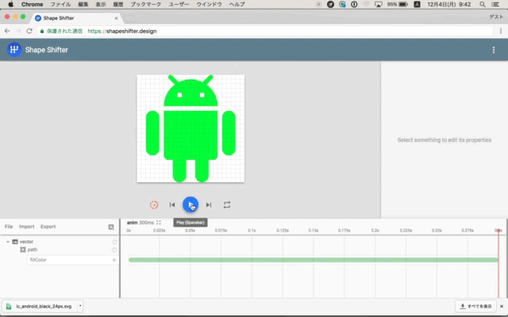Click the Shape Shifter logo icon
The height and width of the screenshot is (317, 508).
point(14,50)
